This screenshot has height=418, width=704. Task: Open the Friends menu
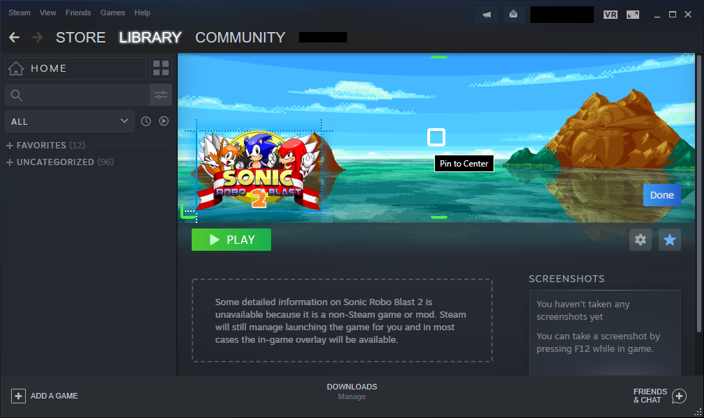tap(78, 13)
